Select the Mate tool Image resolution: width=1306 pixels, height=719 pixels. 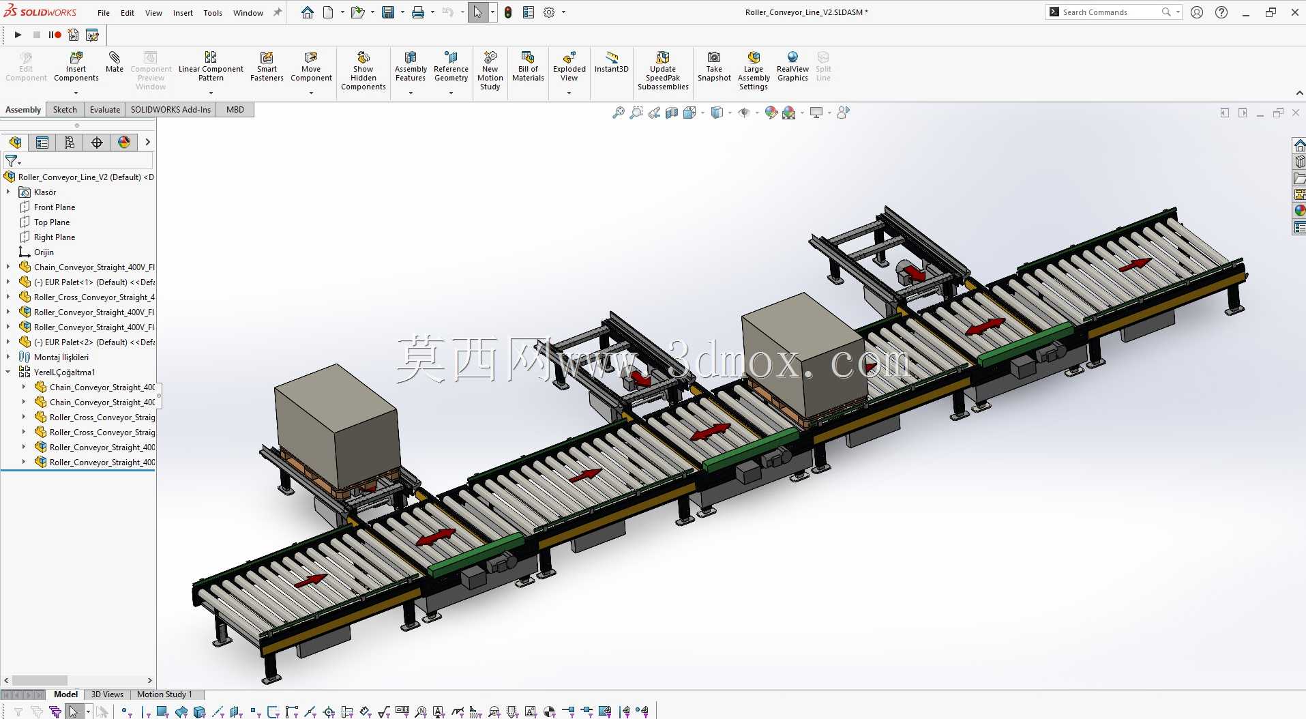click(115, 62)
